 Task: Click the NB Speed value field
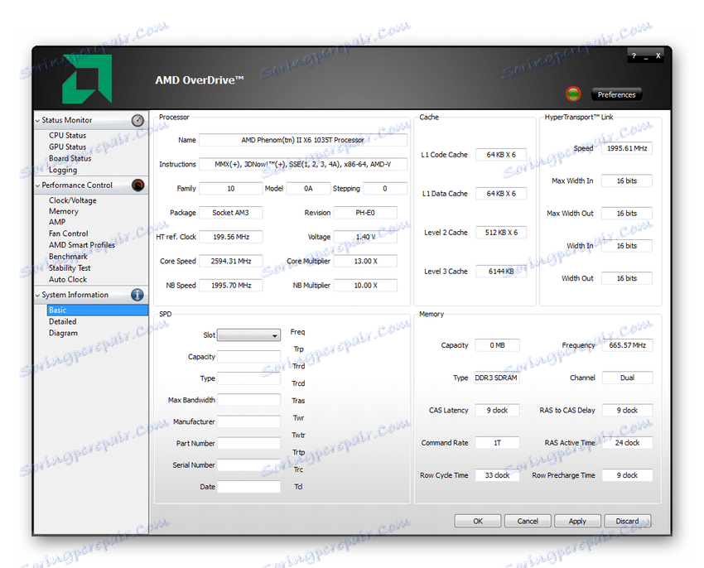(x=231, y=285)
